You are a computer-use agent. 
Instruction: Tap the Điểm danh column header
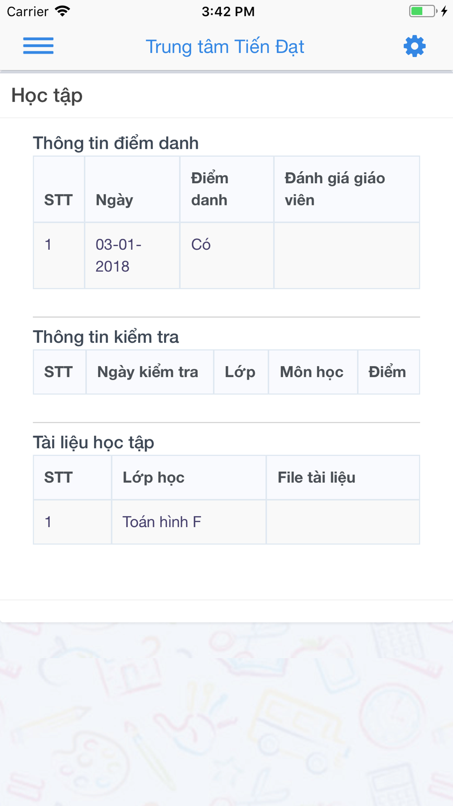point(210,189)
